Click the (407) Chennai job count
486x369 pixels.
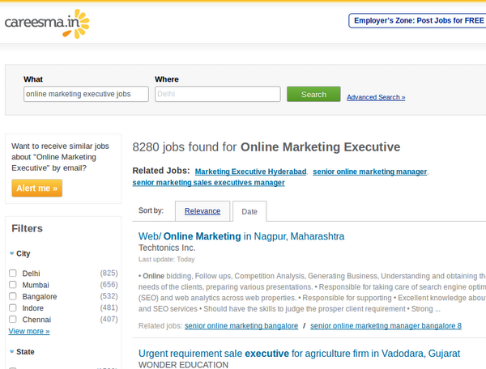pyautogui.click(x=109, y=319)
